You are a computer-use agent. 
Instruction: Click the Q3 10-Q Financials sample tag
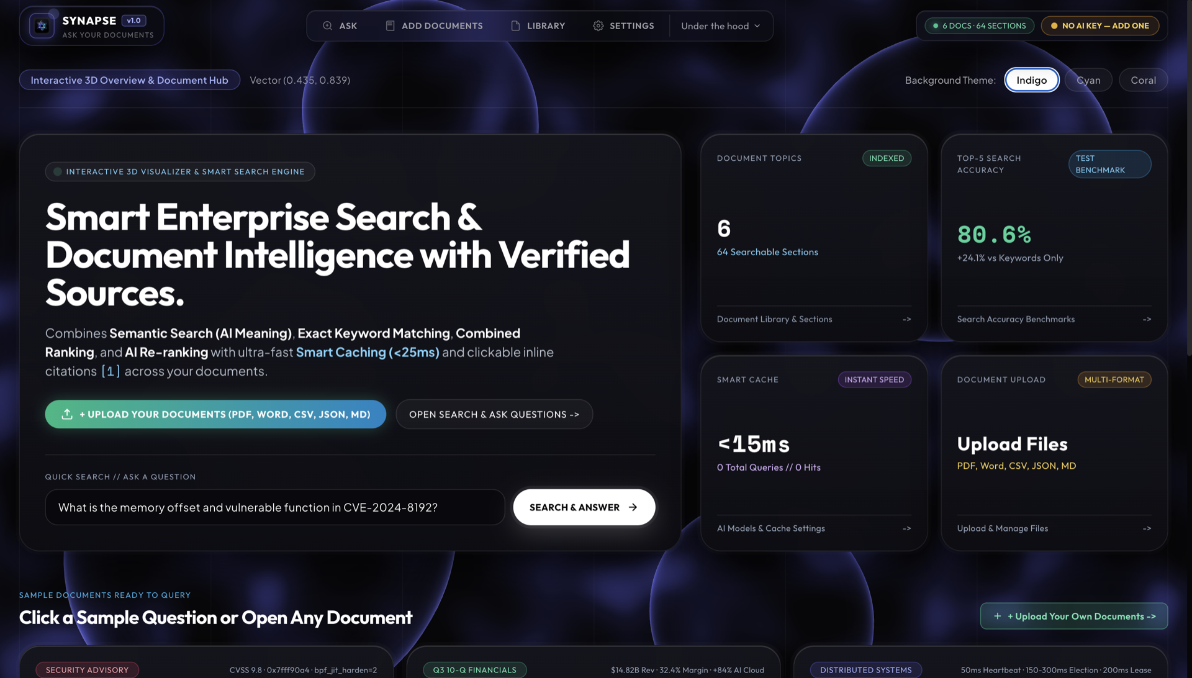tap(474, 670)
